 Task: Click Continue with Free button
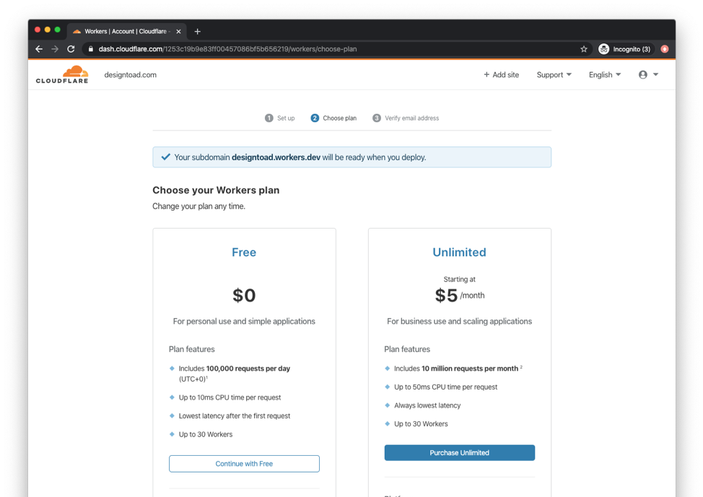point(244,464)
